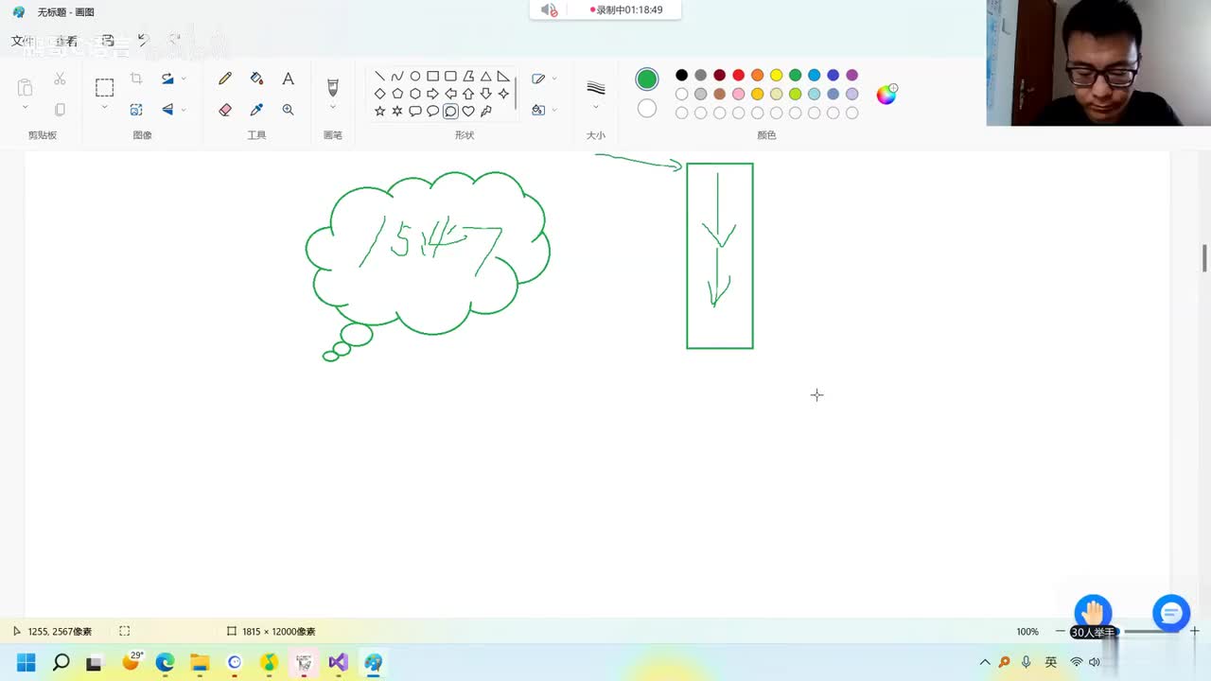Choose the straight Line shape
Viewport: 1211px width, 681px height.
[x=379, y=77]
